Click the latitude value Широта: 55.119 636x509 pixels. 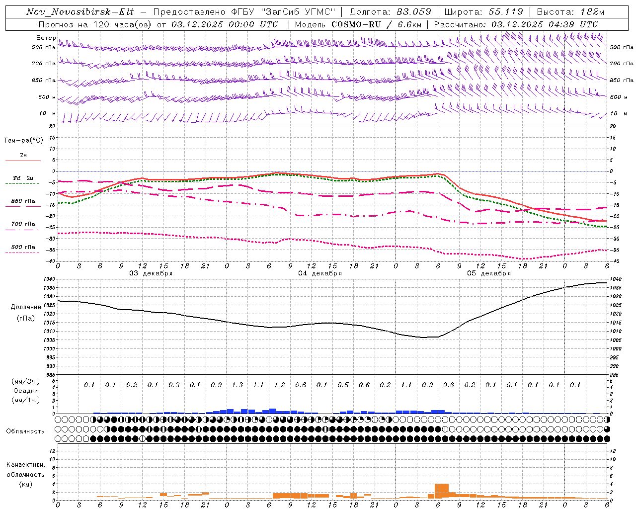pyautogui.click(x=484, y=12)
